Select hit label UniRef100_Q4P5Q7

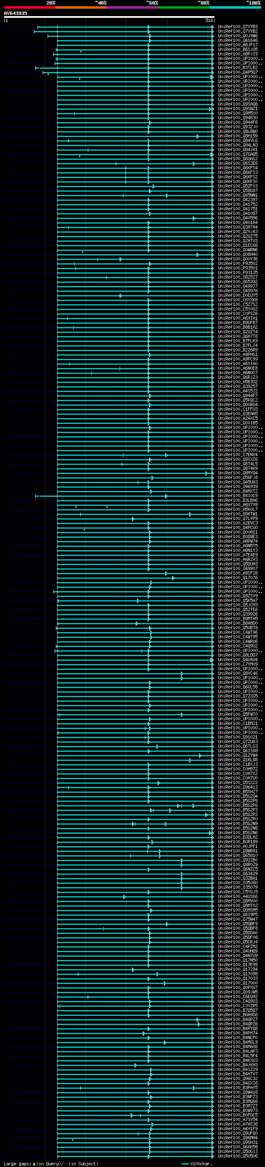click(x=238, y=72)
